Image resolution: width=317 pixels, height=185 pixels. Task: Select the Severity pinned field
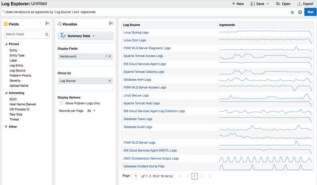pos(15,81)
